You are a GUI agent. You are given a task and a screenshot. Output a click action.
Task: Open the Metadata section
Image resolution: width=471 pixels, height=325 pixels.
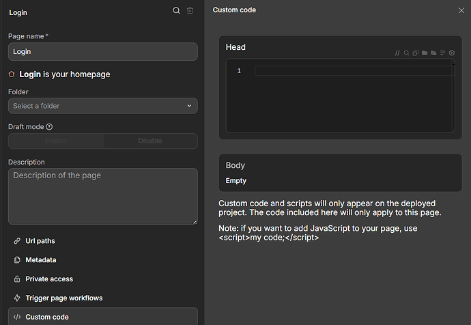[41, 260]
